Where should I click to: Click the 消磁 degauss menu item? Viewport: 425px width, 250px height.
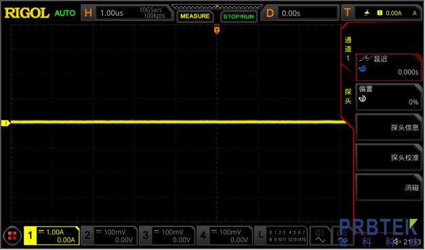[388, 187]
